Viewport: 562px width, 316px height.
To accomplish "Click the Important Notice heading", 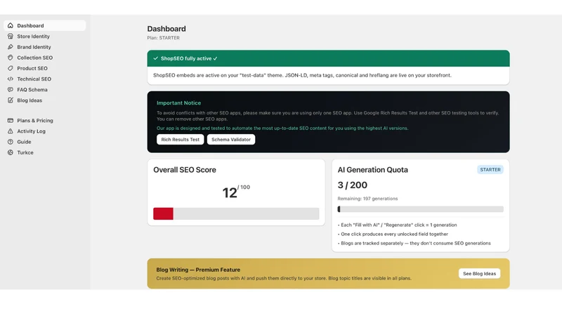I will (178, 103).
